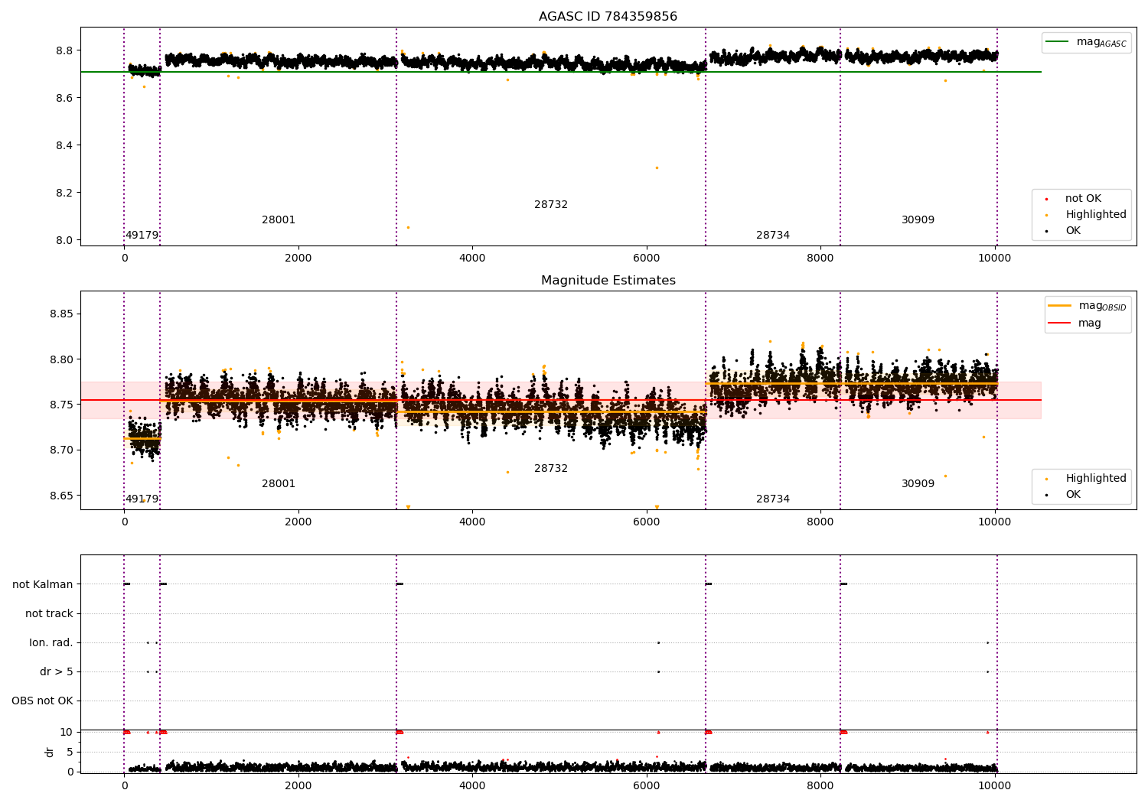This screenshot has width=1148, height=803.
Task: Click obsid label 28734 in the top plot
Action: 773,236
